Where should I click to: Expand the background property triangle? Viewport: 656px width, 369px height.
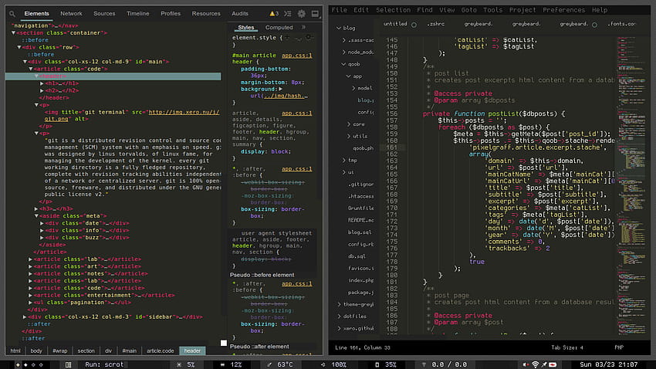(x=280, y=89)
